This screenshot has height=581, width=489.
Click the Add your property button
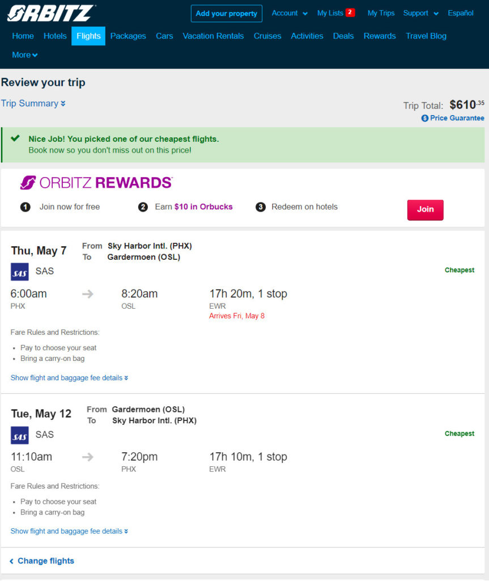(x=227, y=14)
